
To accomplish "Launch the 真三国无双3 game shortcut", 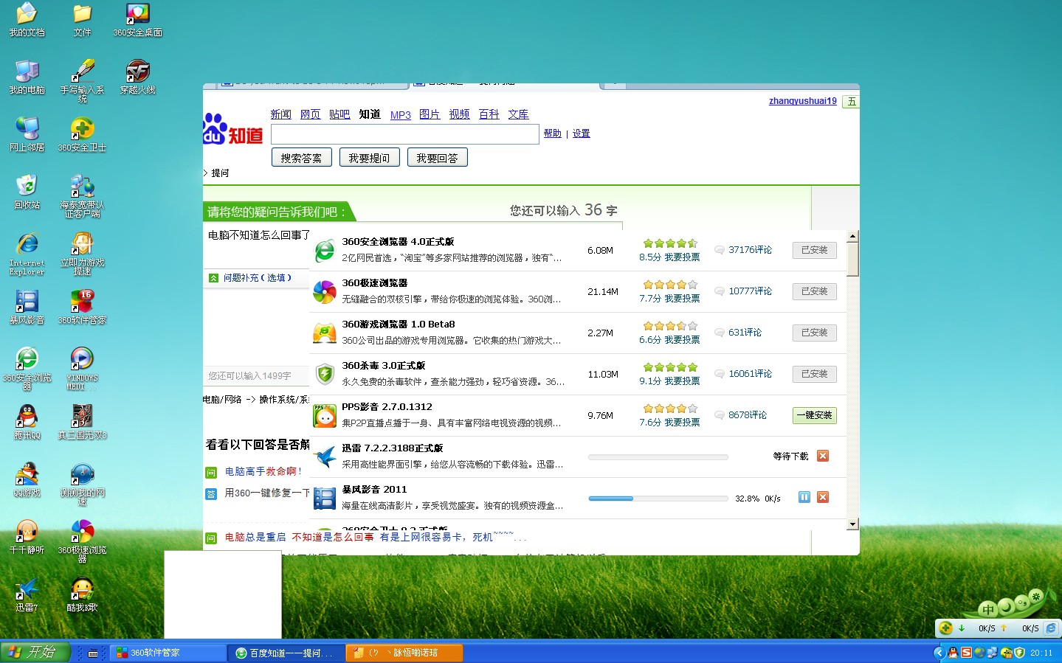I will [82, 423].
